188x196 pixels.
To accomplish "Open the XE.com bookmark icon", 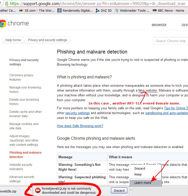I will click(x=21, y=10).
